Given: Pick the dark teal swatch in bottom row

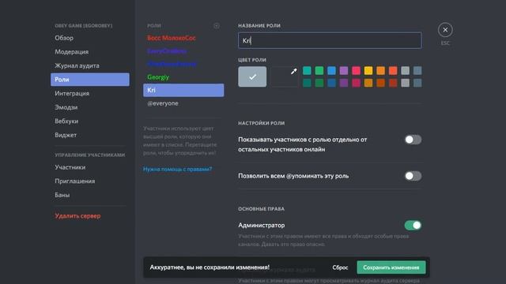Looking at the screenshot, I should click(307, 83).
